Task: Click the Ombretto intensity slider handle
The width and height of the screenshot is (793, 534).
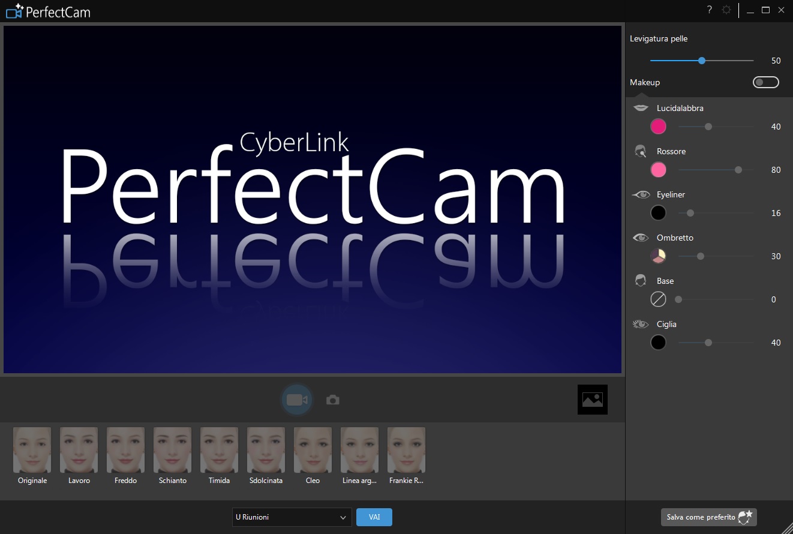Action: click(701, 256)
